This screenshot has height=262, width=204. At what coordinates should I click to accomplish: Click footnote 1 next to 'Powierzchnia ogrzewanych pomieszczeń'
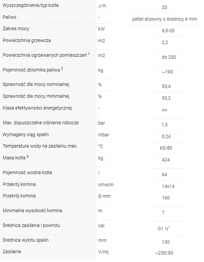(x=89, y=54)
